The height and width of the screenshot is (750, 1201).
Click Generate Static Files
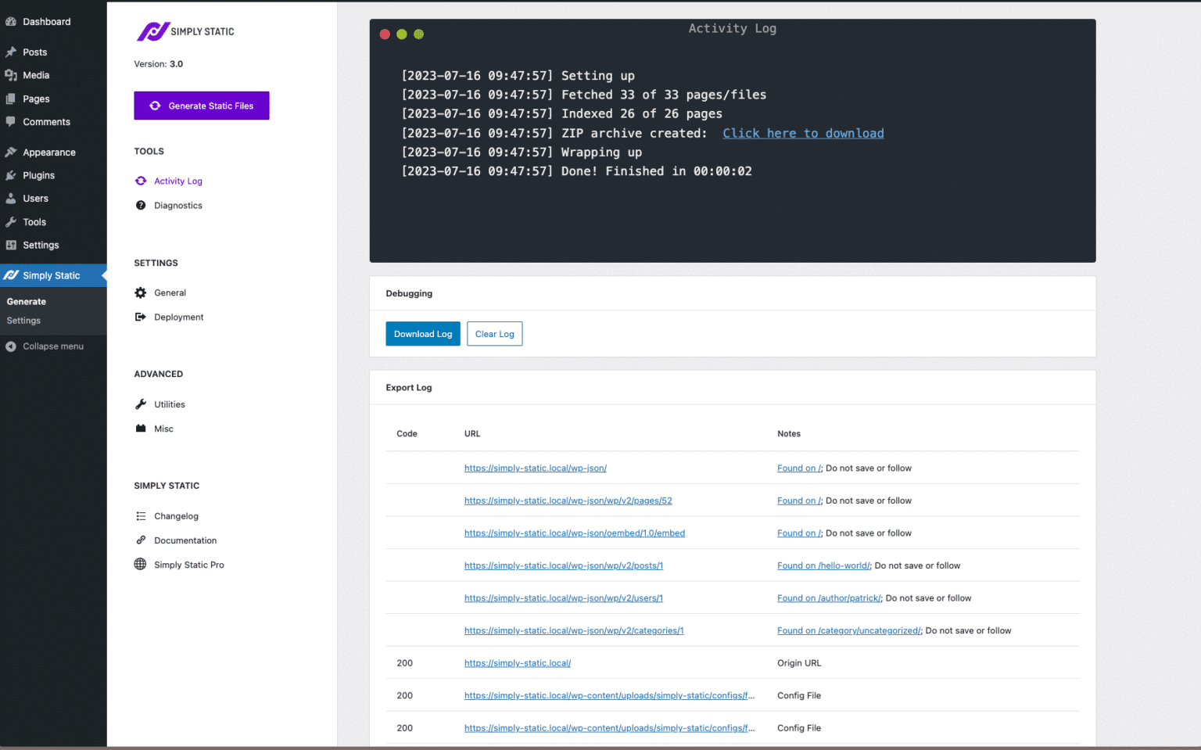201,106
